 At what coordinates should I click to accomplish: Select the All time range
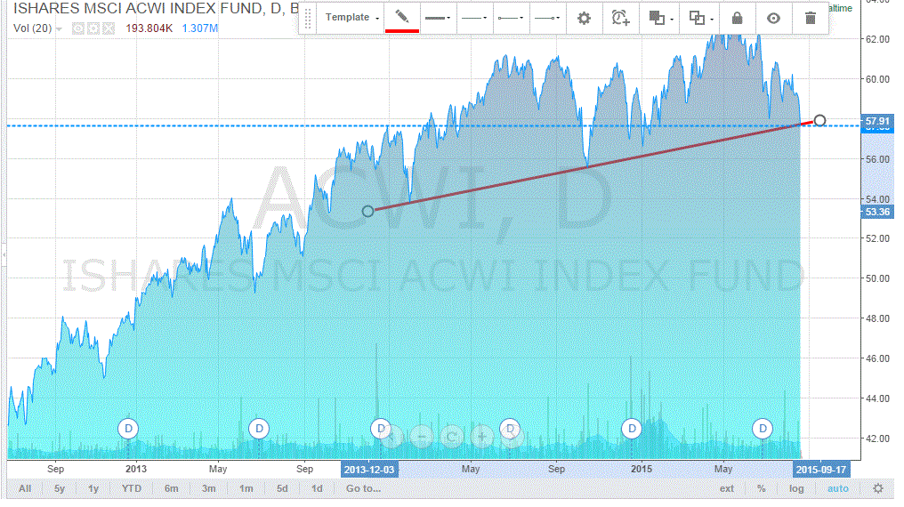click(25, 488)
